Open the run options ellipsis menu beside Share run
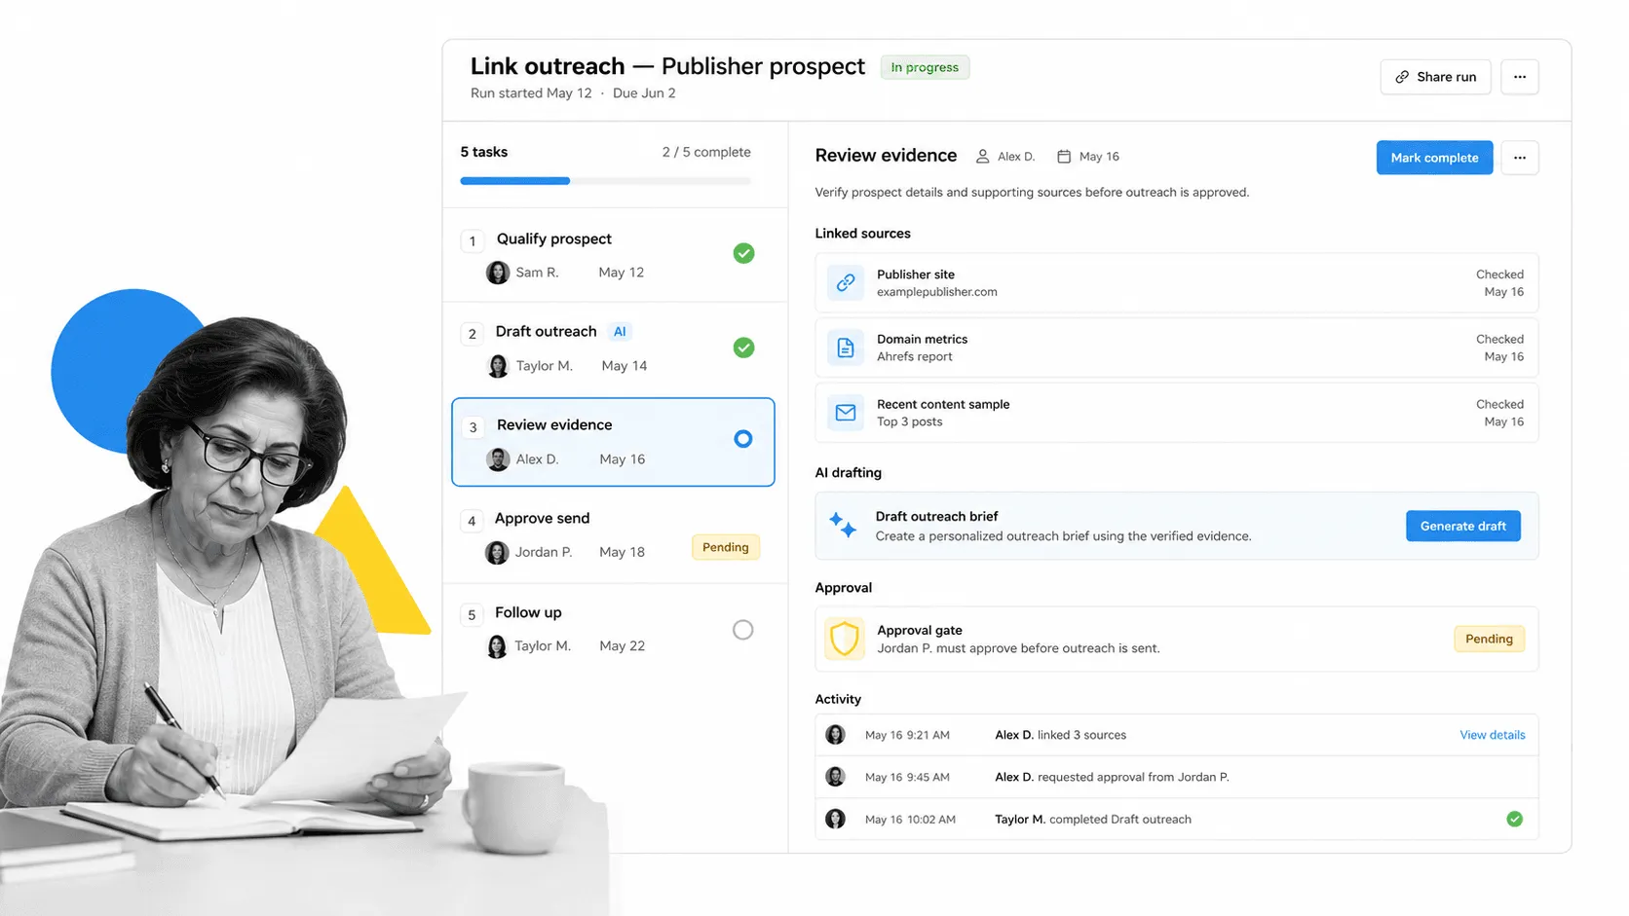This screenshot has width=1629, height=916. point(1519,77)
